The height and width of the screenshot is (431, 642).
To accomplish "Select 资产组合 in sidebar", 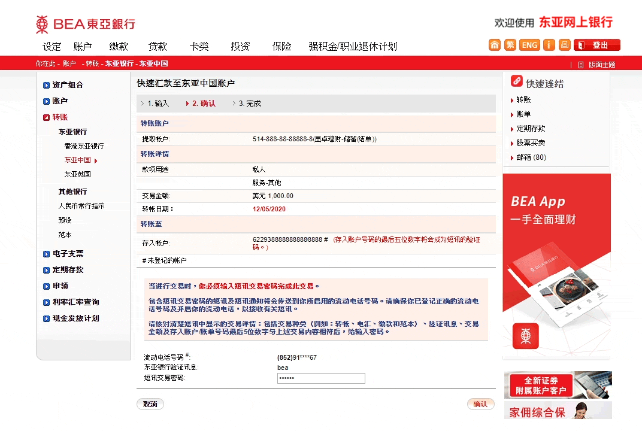I will [x=68, y=85].
